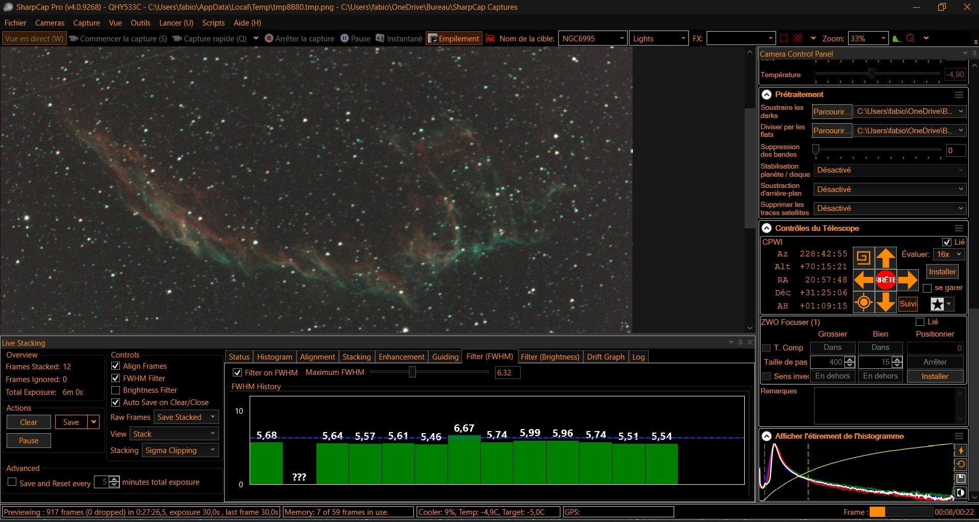The width and height of the screenshot is (979, 522).
Task: Toggle the Align Frames checkbox
Action: pyautogui.click(x=115, y=366)
